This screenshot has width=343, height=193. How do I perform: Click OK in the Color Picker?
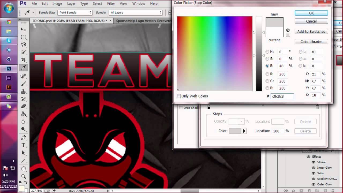pos(311,13)
